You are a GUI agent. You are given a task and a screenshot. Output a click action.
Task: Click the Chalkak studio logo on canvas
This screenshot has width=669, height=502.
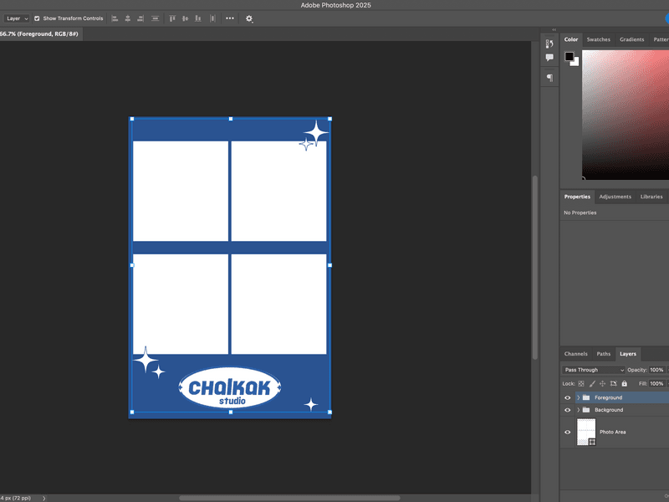click(x=229, y=388)
